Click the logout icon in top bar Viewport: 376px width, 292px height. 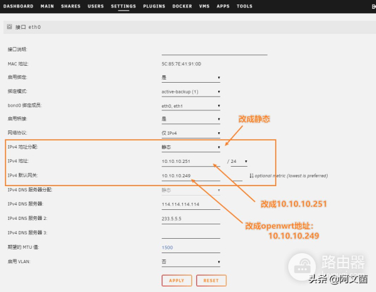pyautogui.click(x=373, y=6)
